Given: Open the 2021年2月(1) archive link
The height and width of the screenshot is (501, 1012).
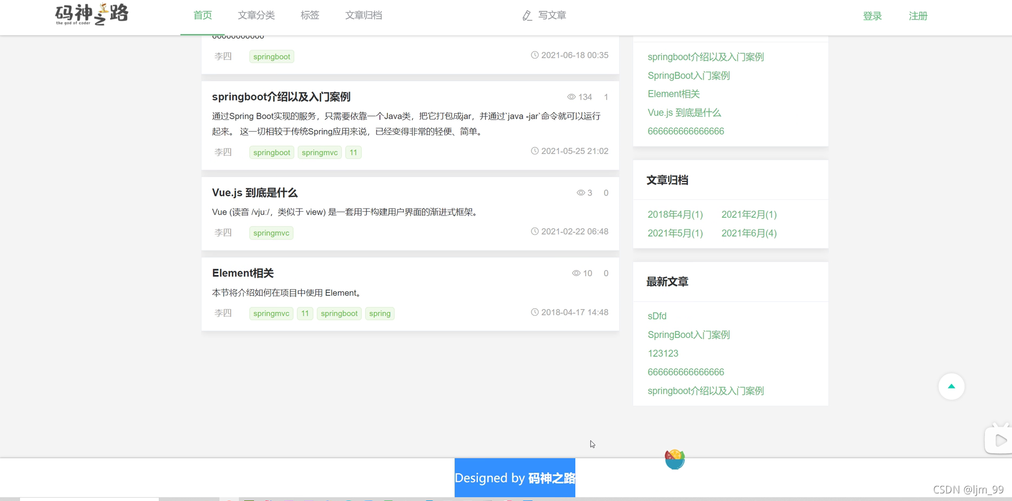Looking at the screenshot, I should pos(749,215).
